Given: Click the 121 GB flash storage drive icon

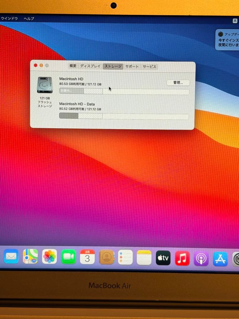Looking at the screenshot, I should (45, 84).
